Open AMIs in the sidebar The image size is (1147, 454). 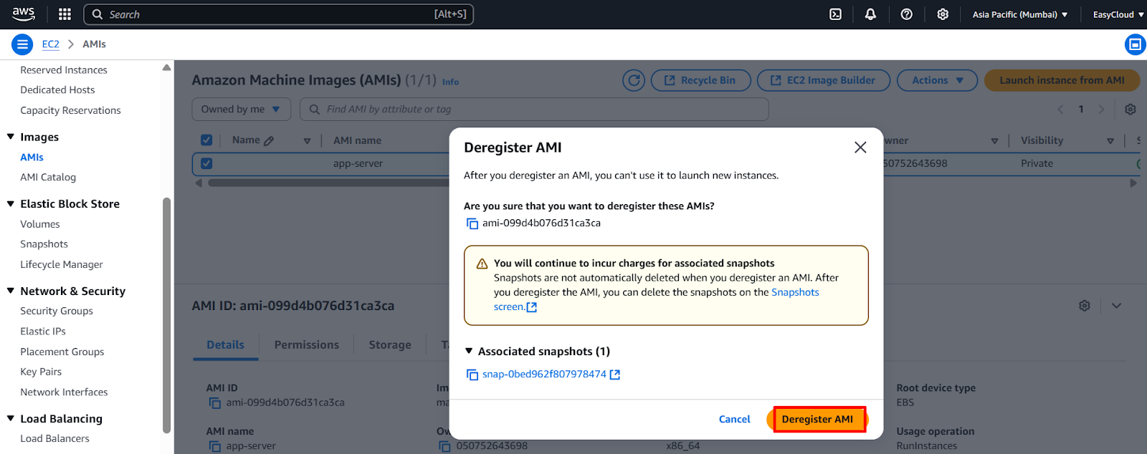pyautogui.click(x=32, y=158)
